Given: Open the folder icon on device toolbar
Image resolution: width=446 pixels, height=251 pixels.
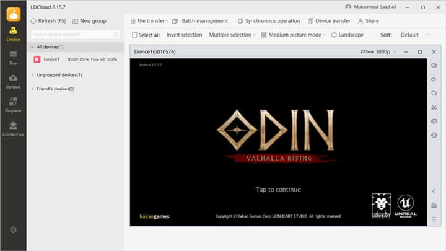Looking at the screenshot, I should coord(434,94).
